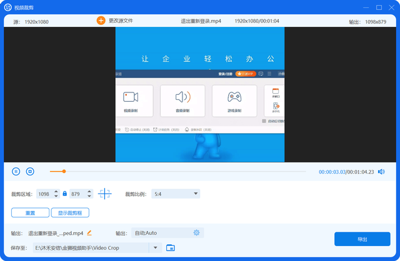Mute the volume speaker icon
This screenshot has height=261, width=400.
pos(381,172)
